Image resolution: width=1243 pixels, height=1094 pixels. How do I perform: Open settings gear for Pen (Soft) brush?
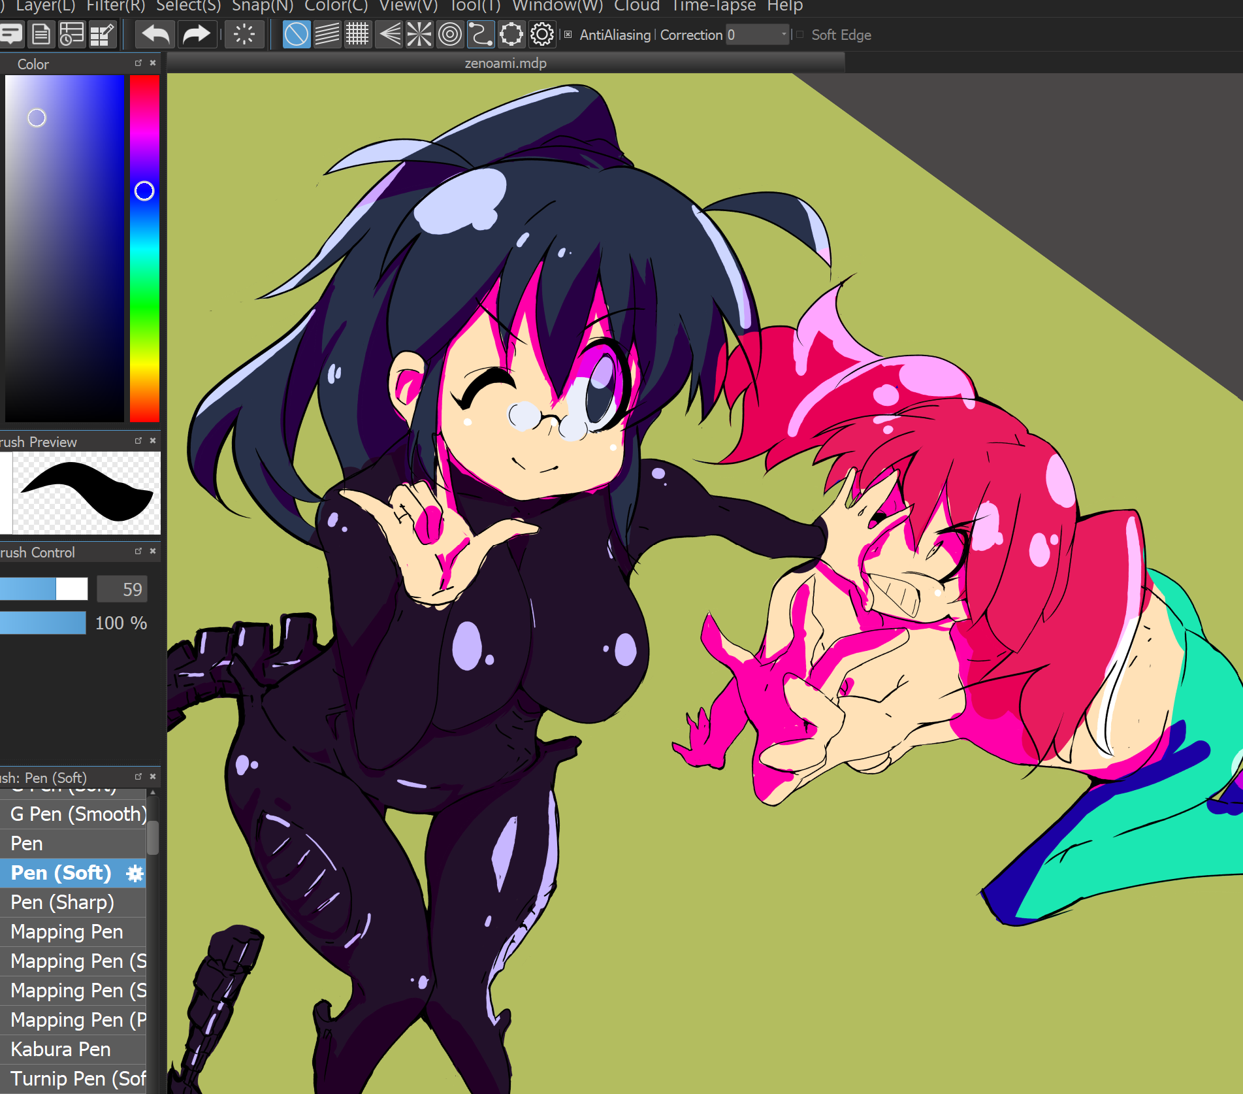[135, 873]
